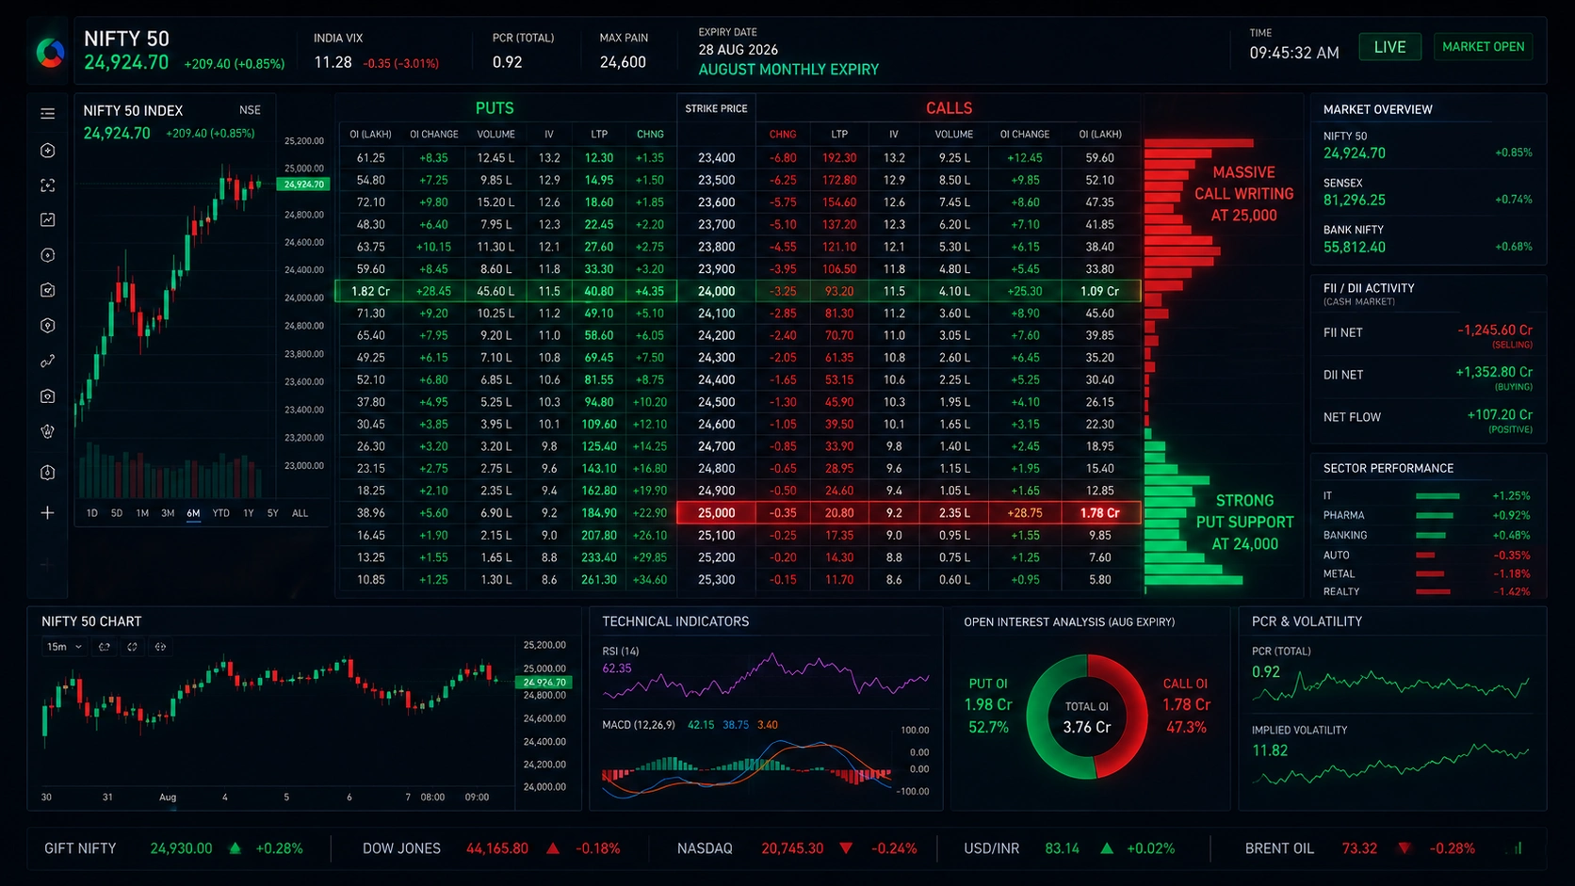Click the red down arrow beside BRENT OIL price

(1405, 848)
